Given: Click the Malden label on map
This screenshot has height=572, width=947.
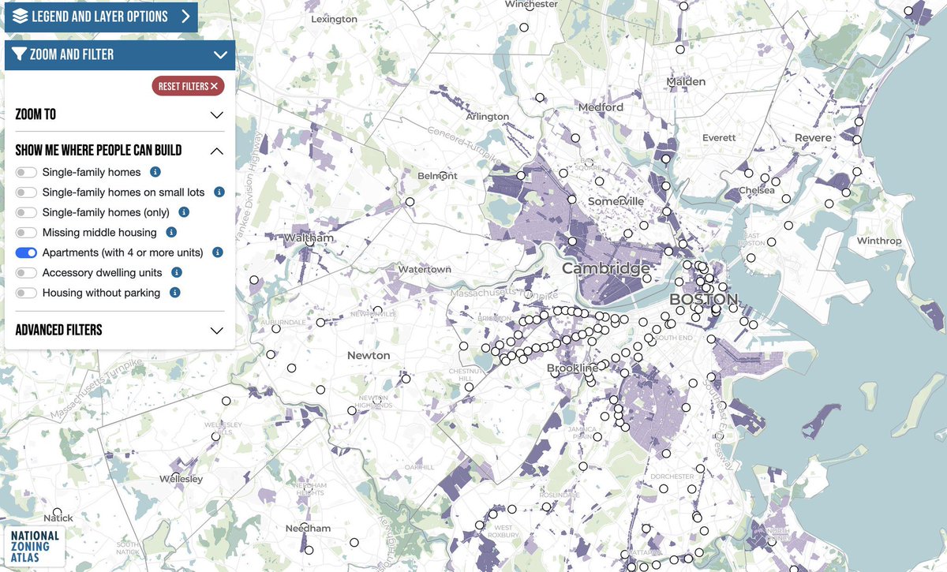Looking at the screenshot, I should [x=685, y=81].
